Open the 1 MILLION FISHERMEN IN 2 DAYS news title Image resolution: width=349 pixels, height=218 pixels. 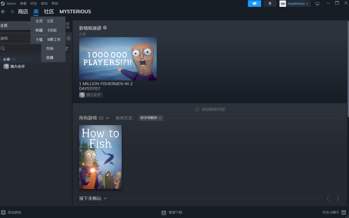tap(106, 86)
